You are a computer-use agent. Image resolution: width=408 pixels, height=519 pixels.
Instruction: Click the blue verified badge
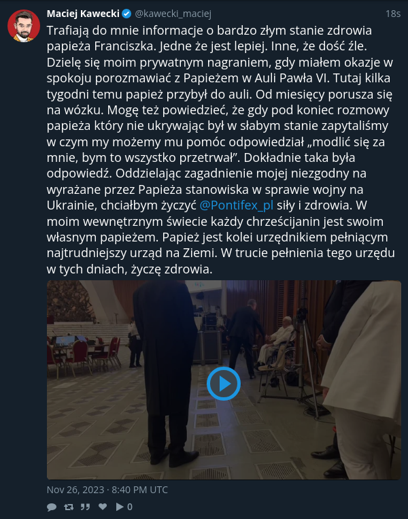(x=126, y=14)
